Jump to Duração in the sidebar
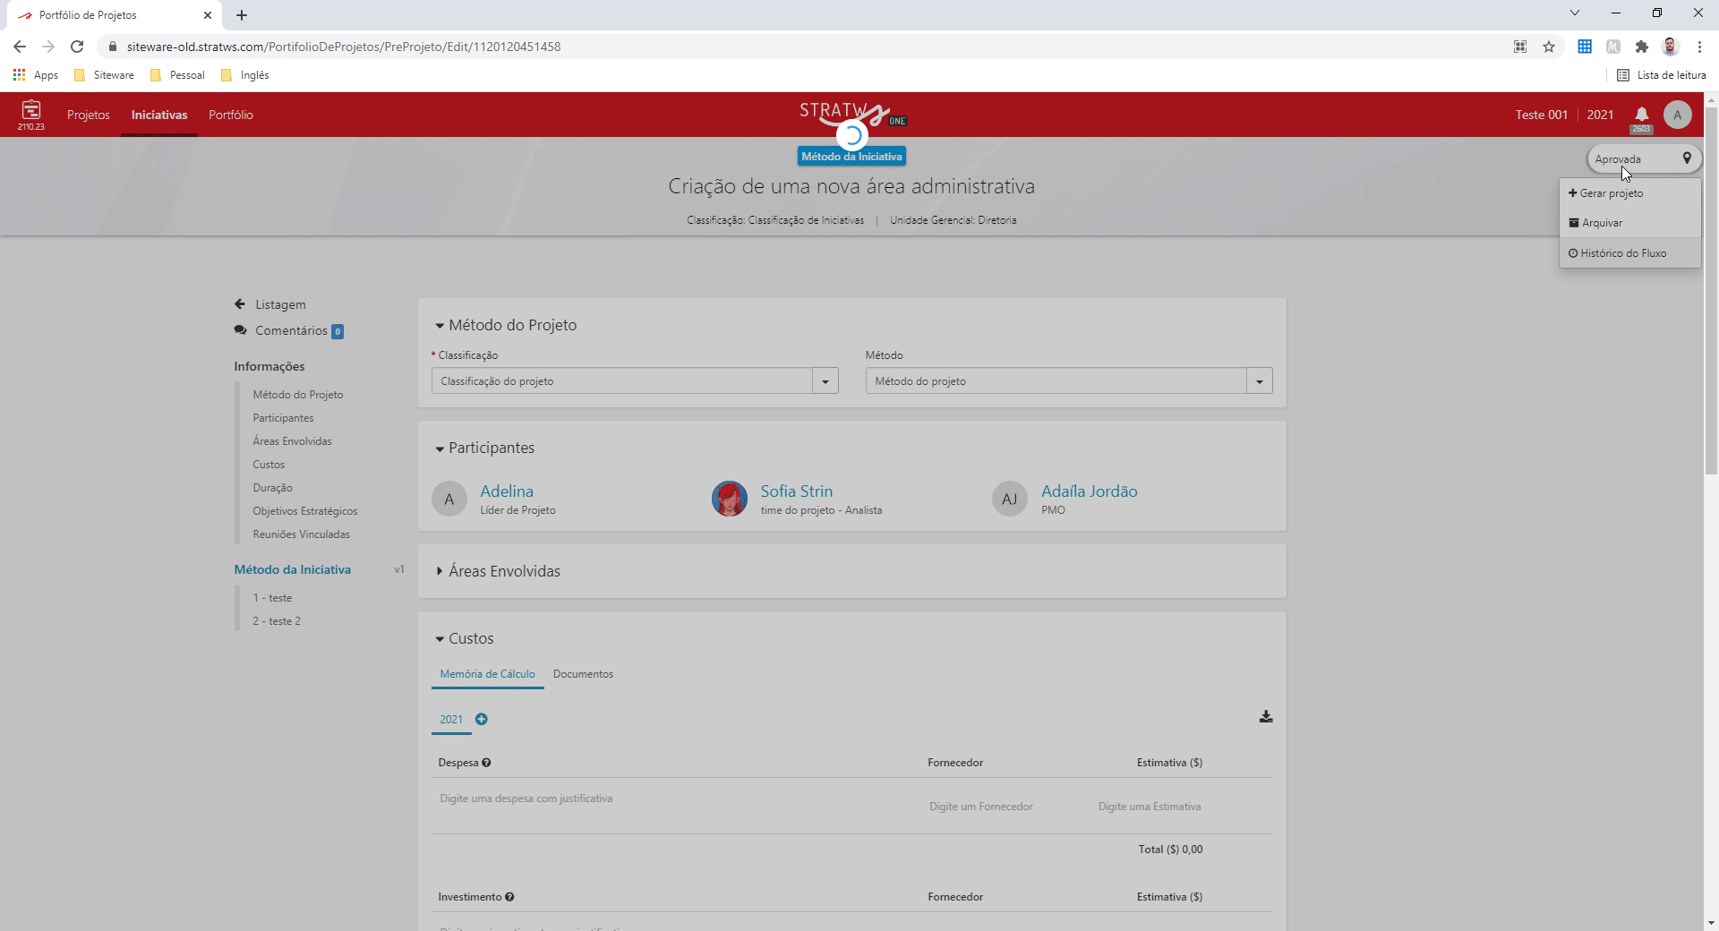This screenshot has height=931, width=1719. [272, 488]
